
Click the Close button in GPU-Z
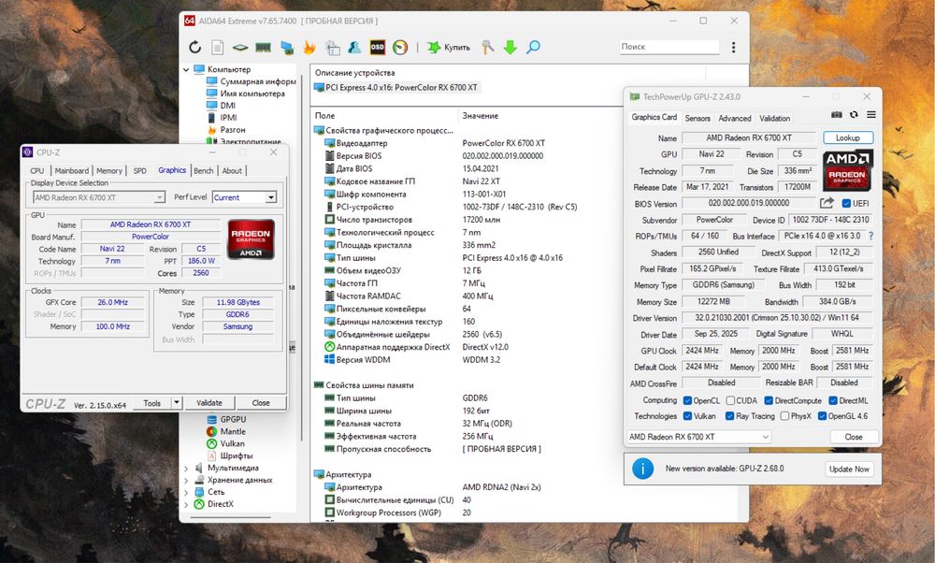pos(854,437)
